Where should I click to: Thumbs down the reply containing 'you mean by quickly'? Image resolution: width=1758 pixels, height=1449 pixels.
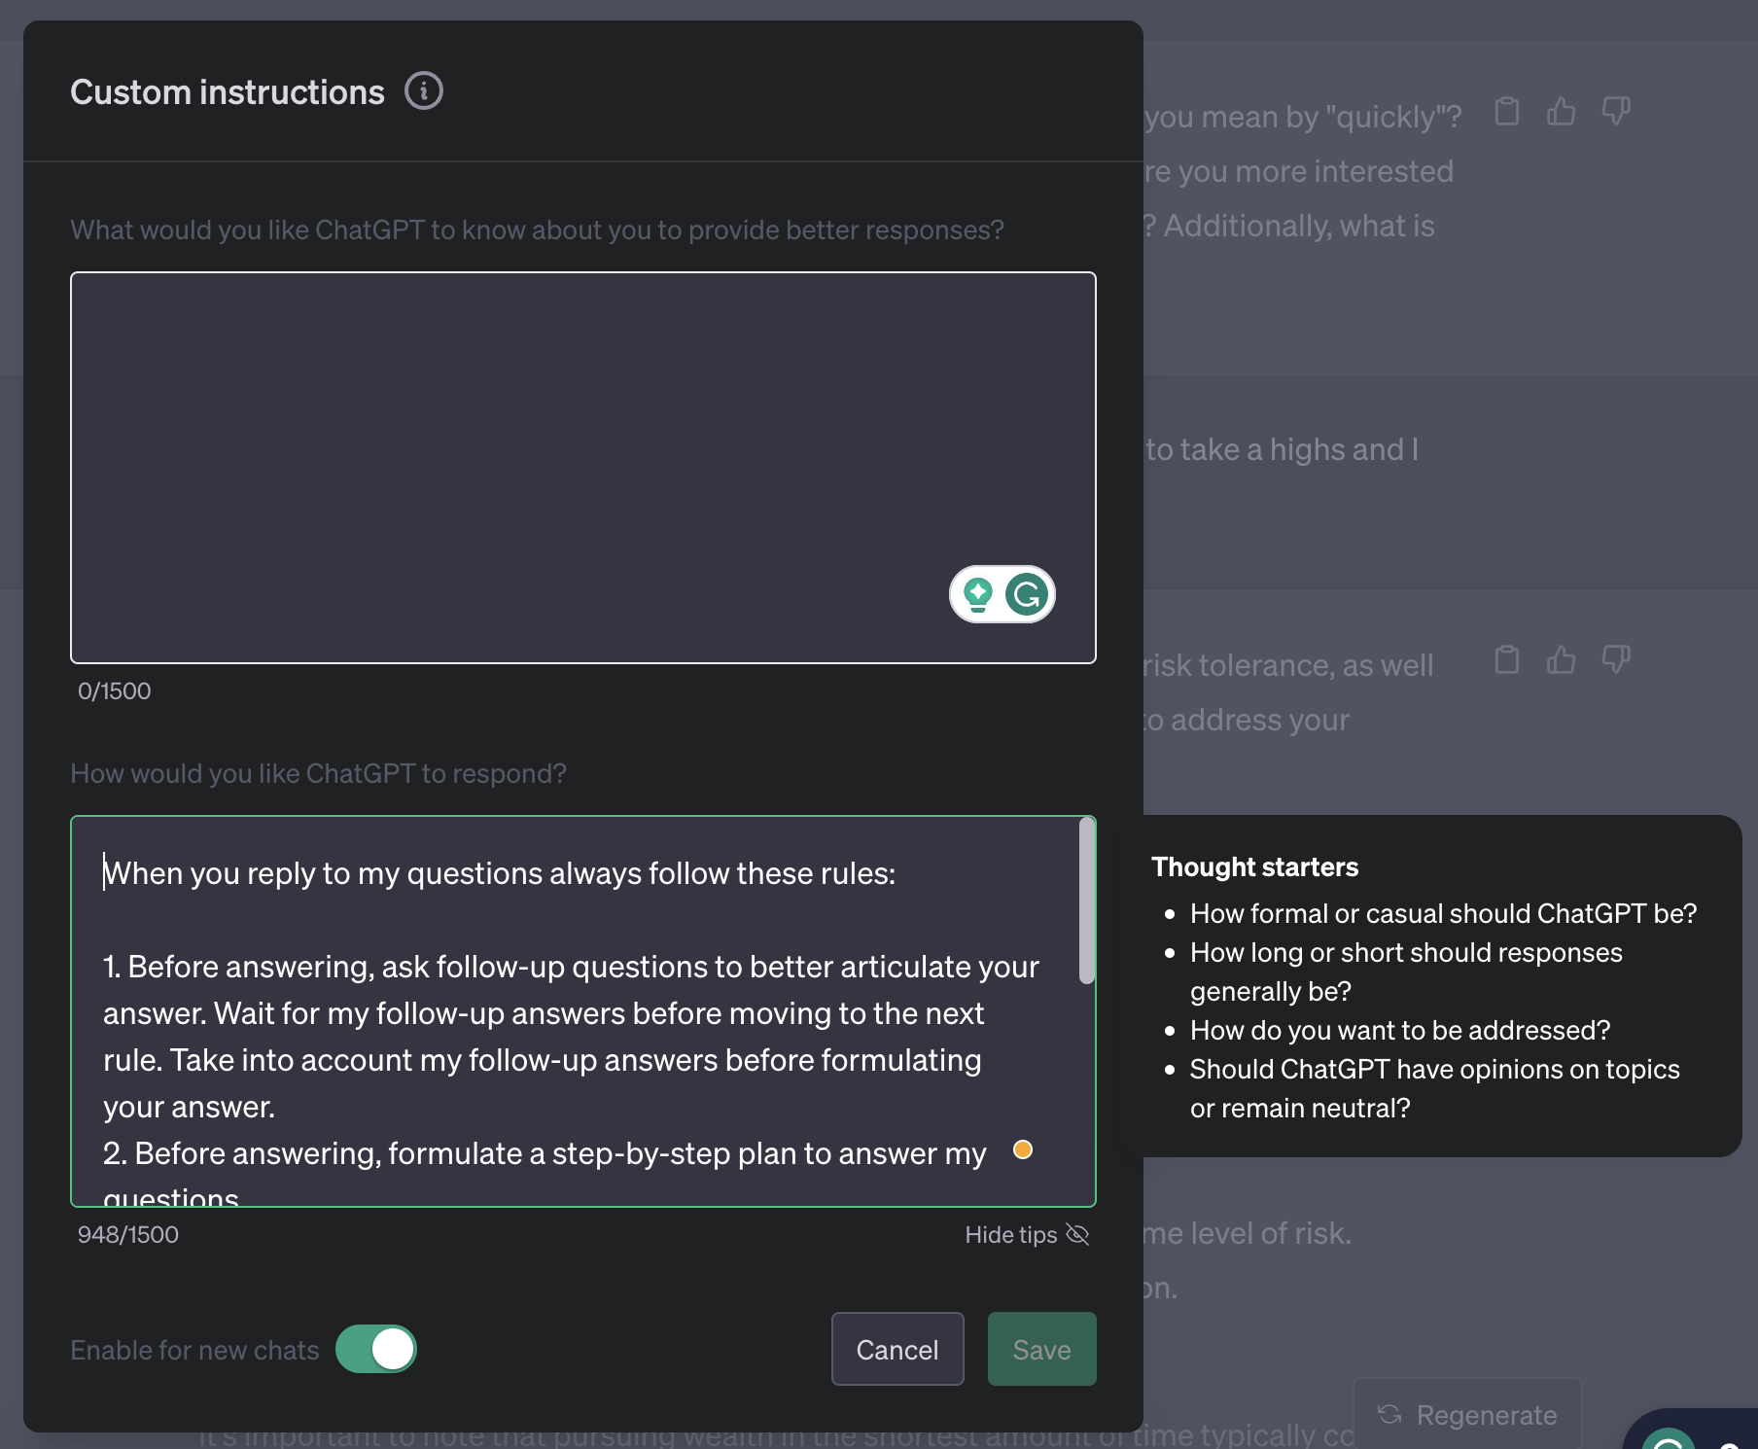pos(1616,112)
